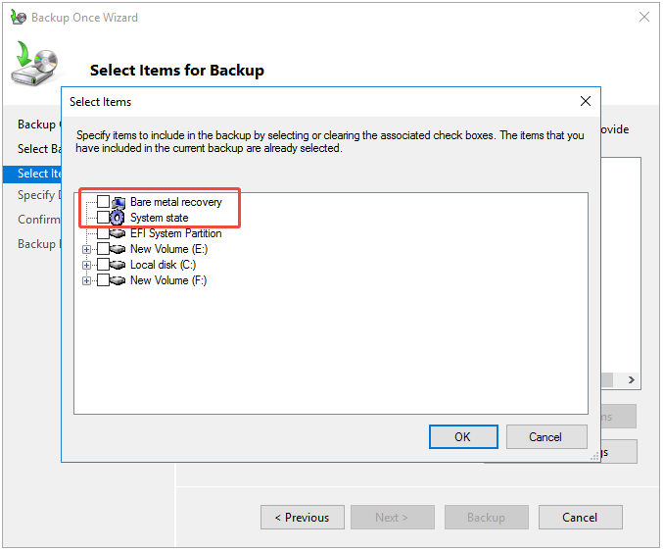This screenshot has width=663, height=551.
Task: Click the System state icon
Action: point(118,218)
